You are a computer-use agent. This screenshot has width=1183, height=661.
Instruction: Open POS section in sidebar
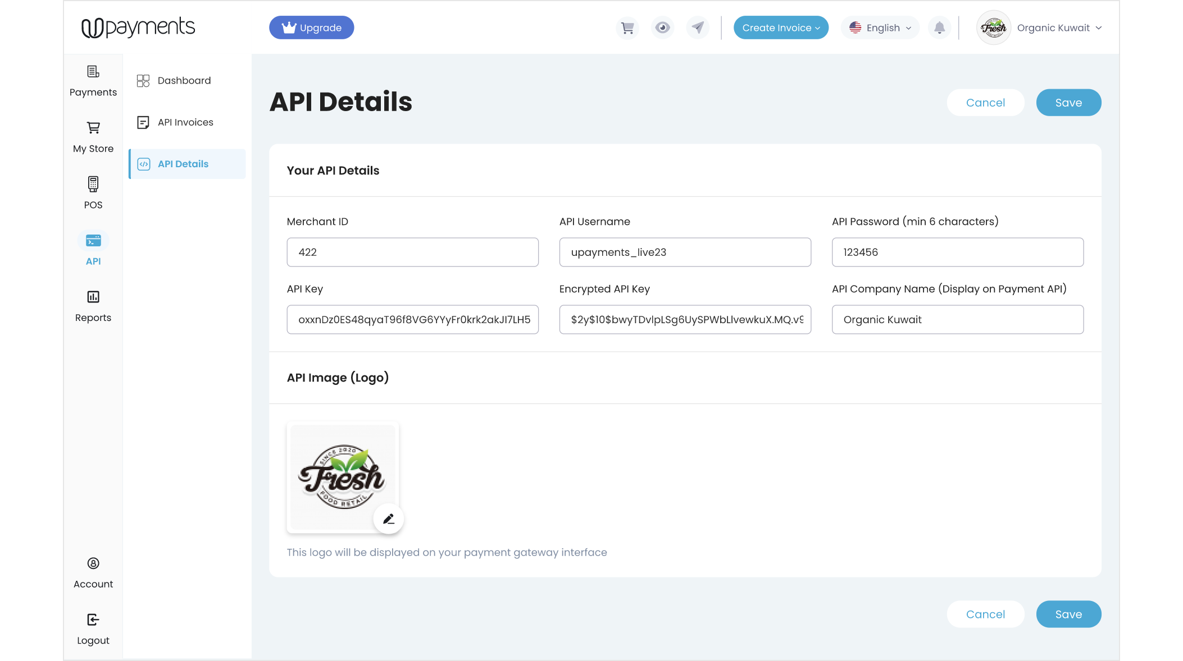[93, 192]
